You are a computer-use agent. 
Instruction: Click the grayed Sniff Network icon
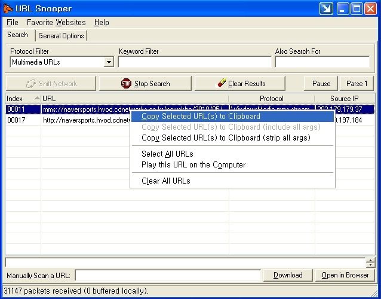31,84
